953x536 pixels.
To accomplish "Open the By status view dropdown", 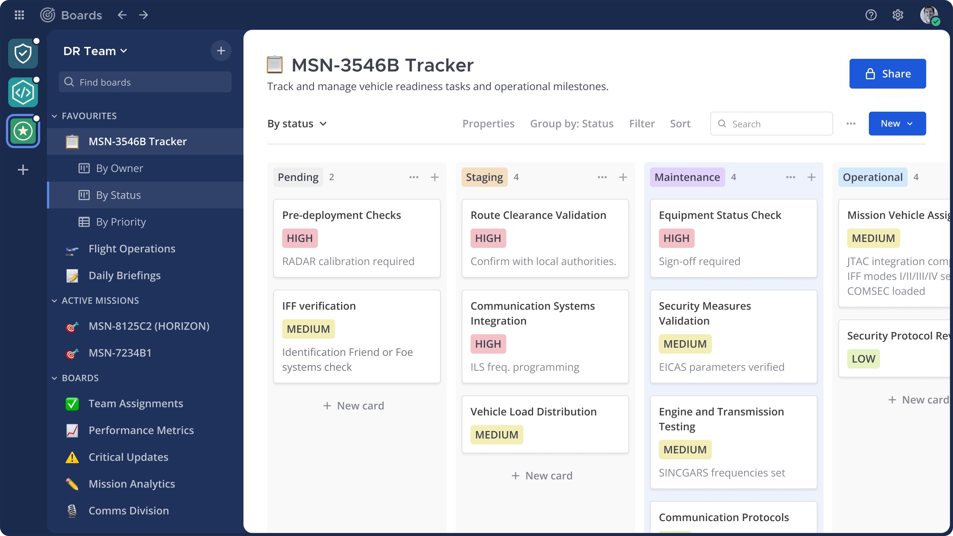I will click(x=297, y=123).
